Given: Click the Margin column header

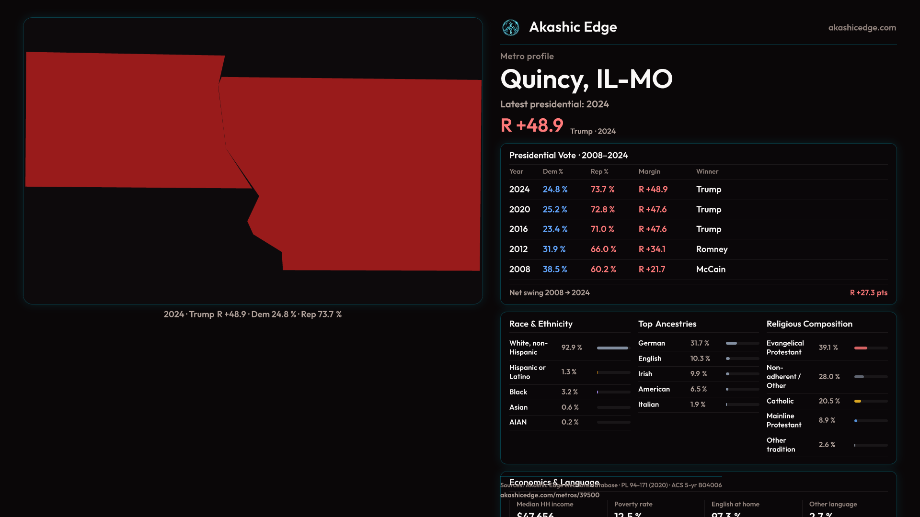Looking at the screenshot, I should click(649, 171).
